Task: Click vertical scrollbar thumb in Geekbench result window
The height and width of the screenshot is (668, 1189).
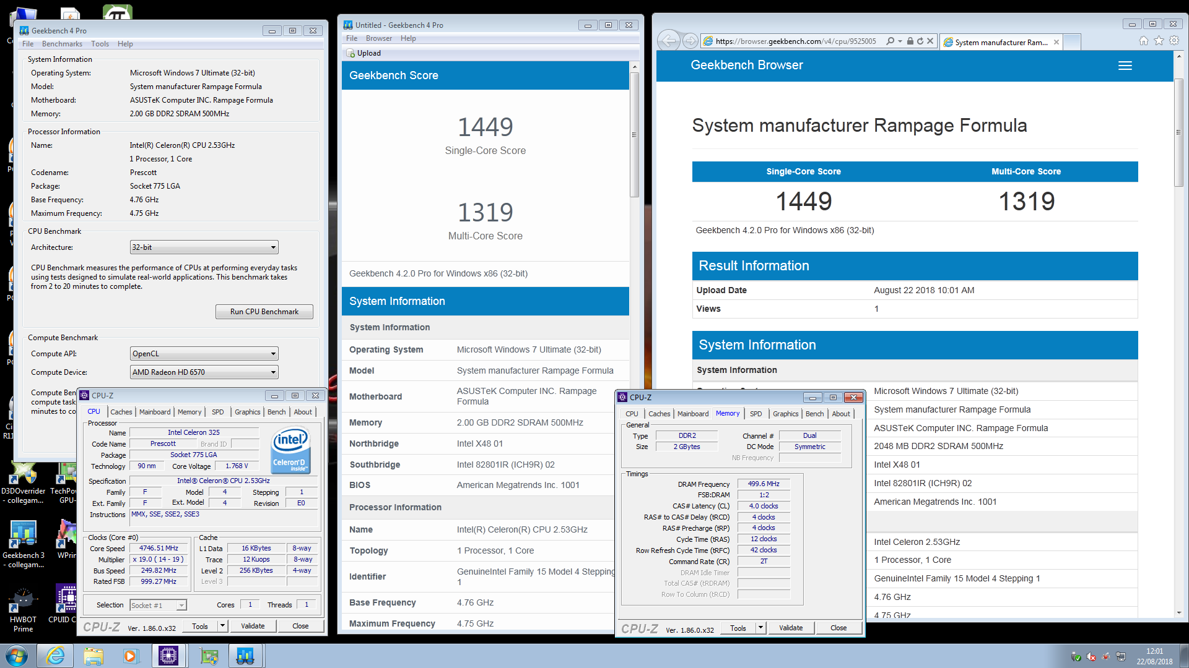Action: tap(634, 135)
